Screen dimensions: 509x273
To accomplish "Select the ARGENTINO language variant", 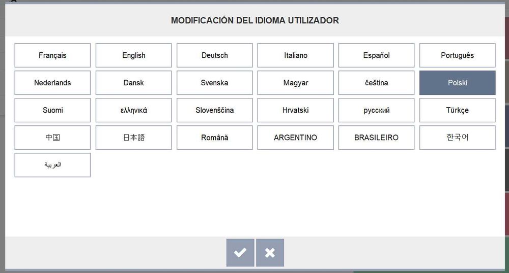I will [x=295, y=138].
